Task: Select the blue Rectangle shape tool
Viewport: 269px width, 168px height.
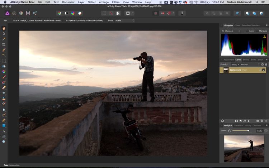Action: [x=4, y=126]
